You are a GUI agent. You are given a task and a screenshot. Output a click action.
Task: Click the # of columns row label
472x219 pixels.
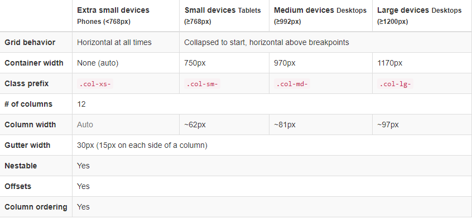[28, 104]
